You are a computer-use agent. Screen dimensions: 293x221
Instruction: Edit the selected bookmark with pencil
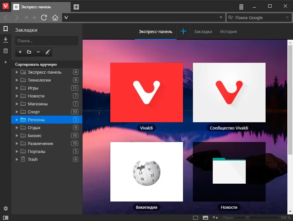pos(48,52)
